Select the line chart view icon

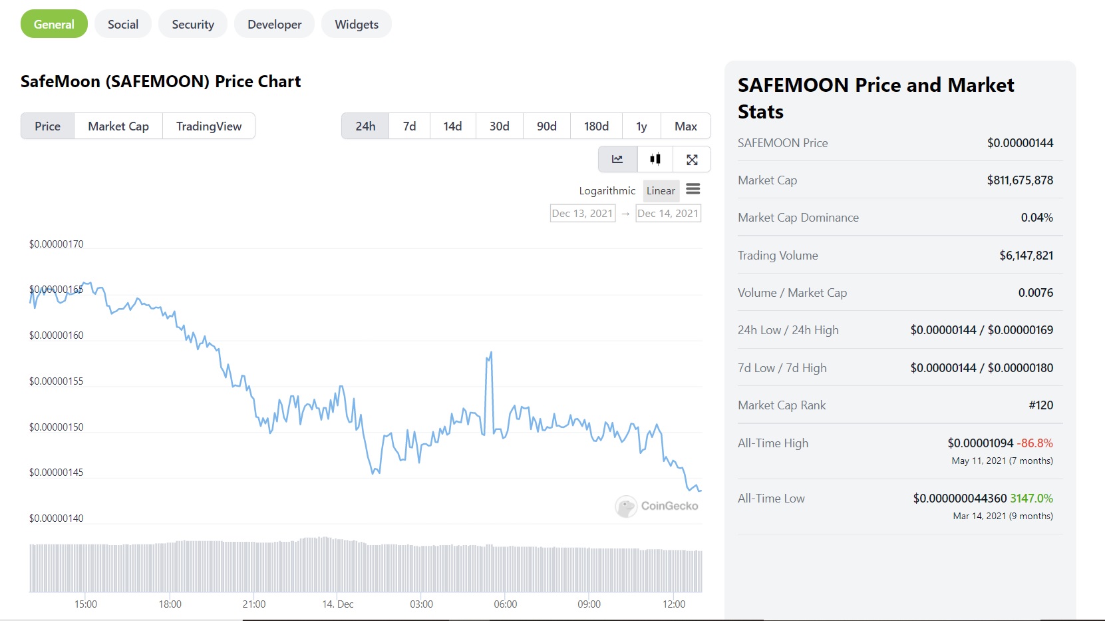[617, 159]
